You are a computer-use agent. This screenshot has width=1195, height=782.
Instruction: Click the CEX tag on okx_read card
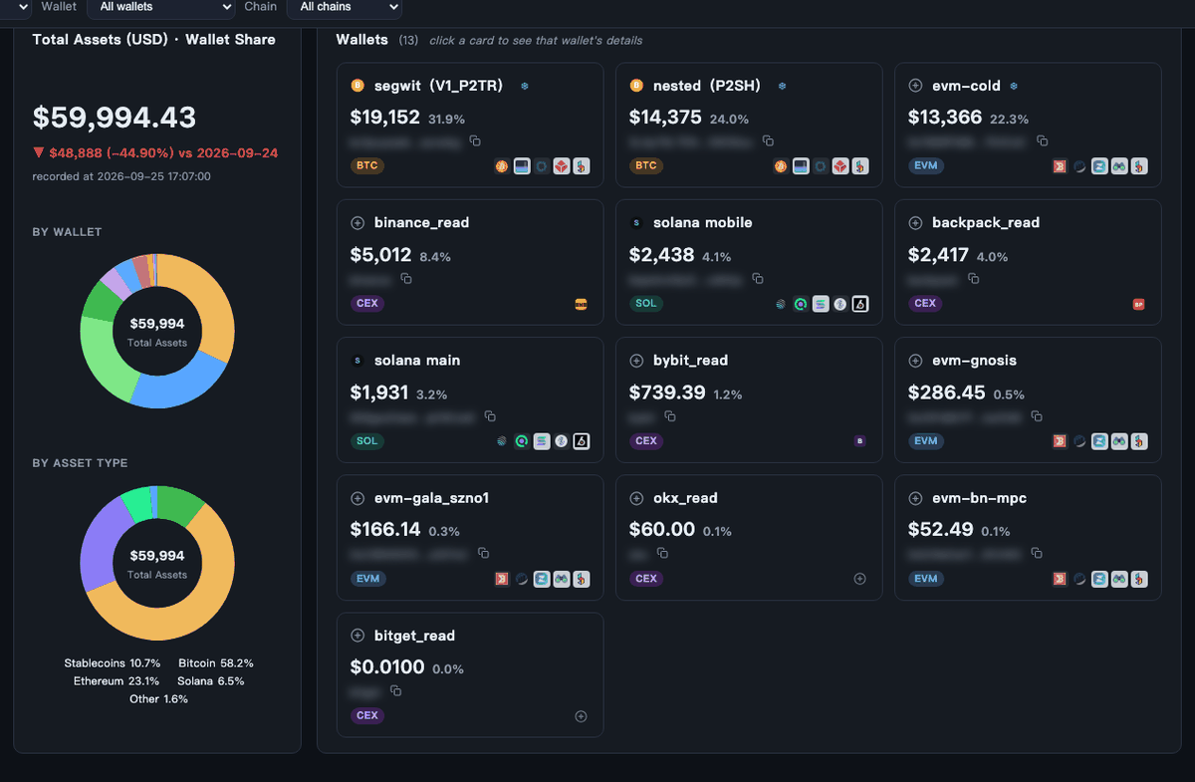[x=646, y=579]
